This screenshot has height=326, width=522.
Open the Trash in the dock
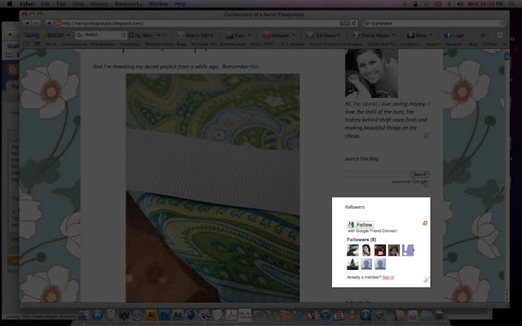[439, 315]
